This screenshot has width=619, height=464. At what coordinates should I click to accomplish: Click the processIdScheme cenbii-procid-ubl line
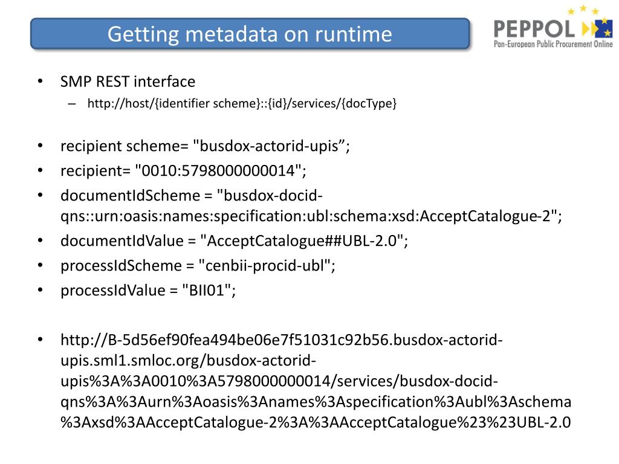point(198,266)
